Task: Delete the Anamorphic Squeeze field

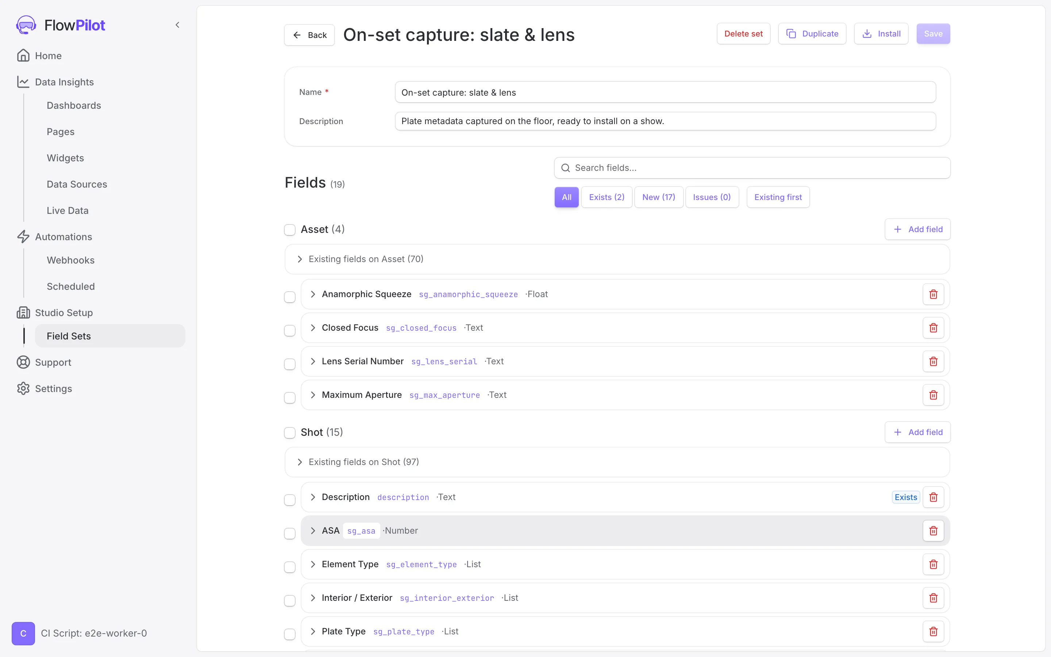Action: tap(933, 294)
